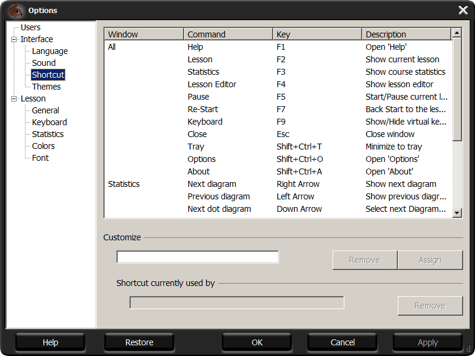Viewport: 475px width, 356px height.
Task: Click the Customize shortcut input field
Action: tap(197, 257)
